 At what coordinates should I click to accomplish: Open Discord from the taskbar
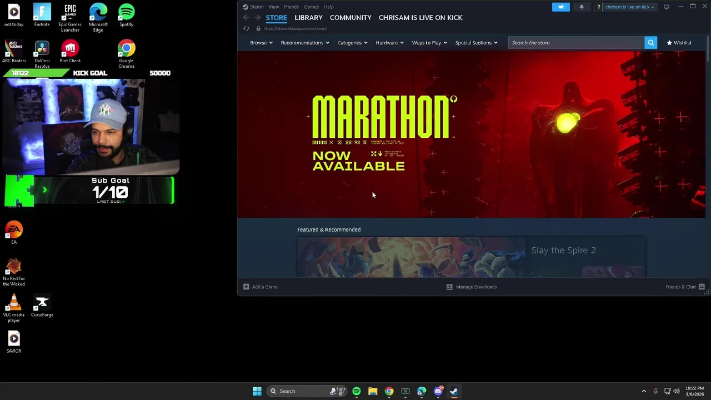click(x=438, y=391)
